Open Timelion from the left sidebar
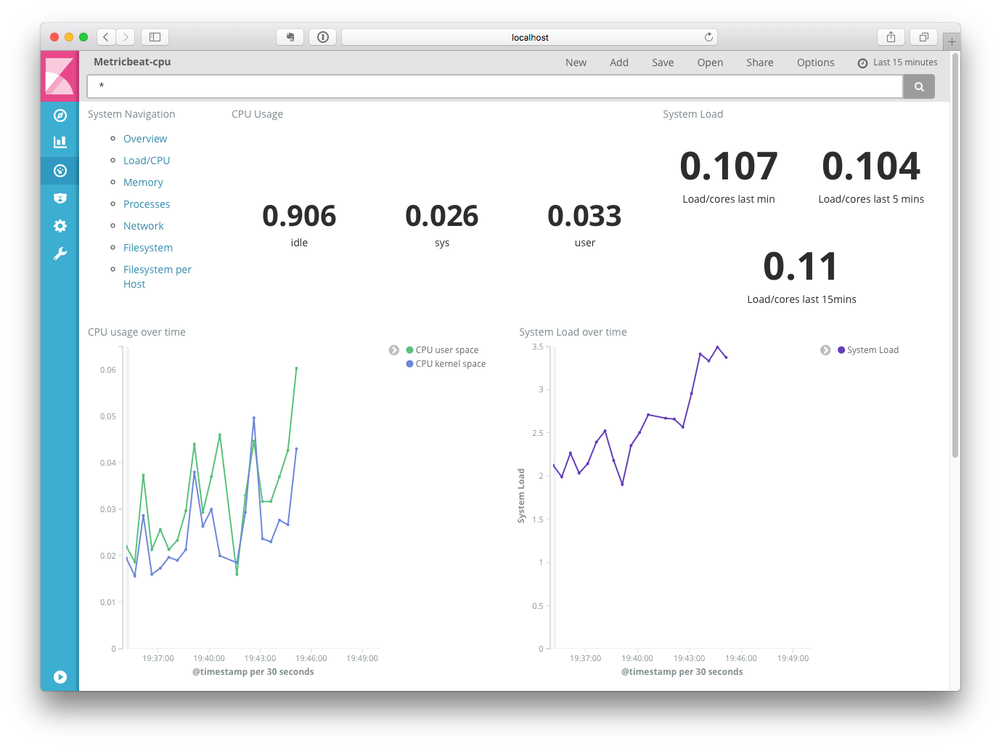The height and width of the screenshot is (749, 1001). 60,198
